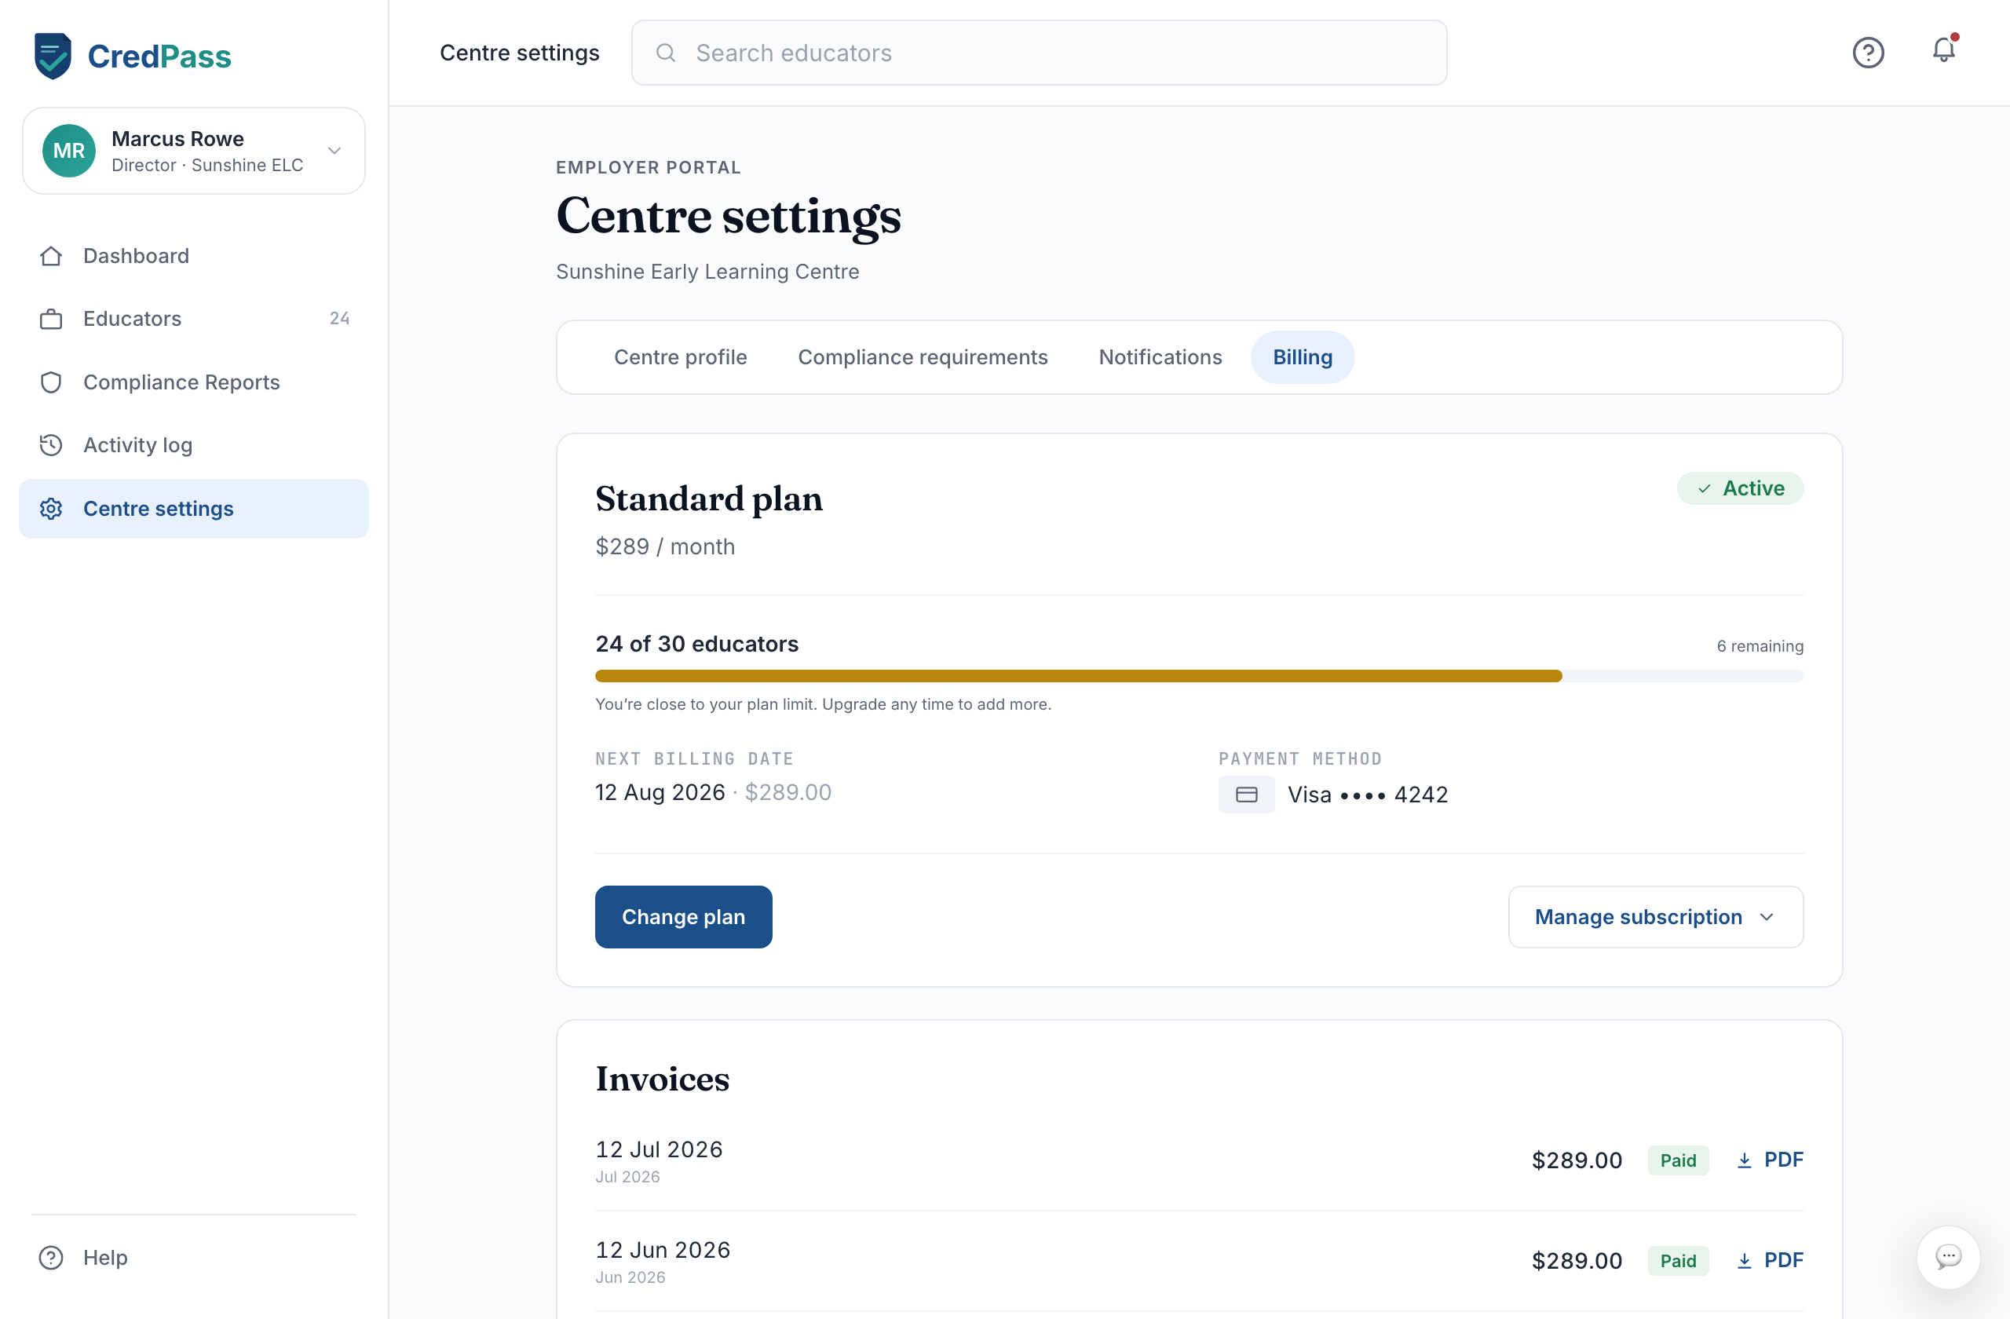Viewport: 2010px width, 1319px height.
Task: Click the Change plan button
Action: click(x=683, y=916)
